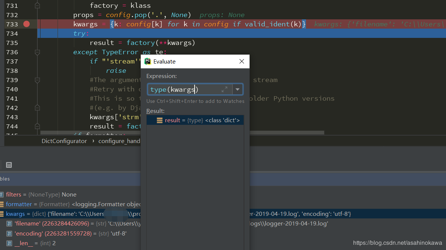The height and width of the screenshot is (250, 446).
Task: Expand the expression field editor in Evaluate dialog
Action: pyautogui.click(x=225, y=90)
